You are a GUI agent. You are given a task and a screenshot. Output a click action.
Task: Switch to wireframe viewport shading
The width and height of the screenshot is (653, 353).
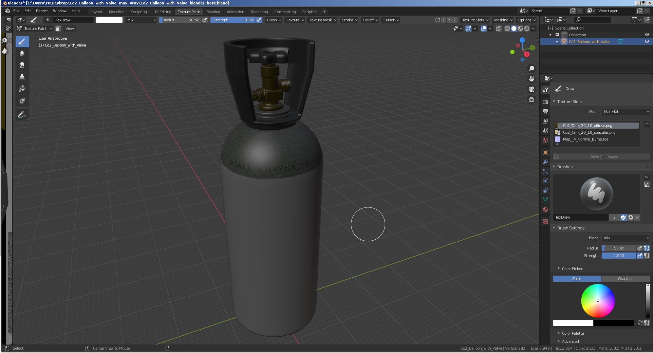pos(507,29)
